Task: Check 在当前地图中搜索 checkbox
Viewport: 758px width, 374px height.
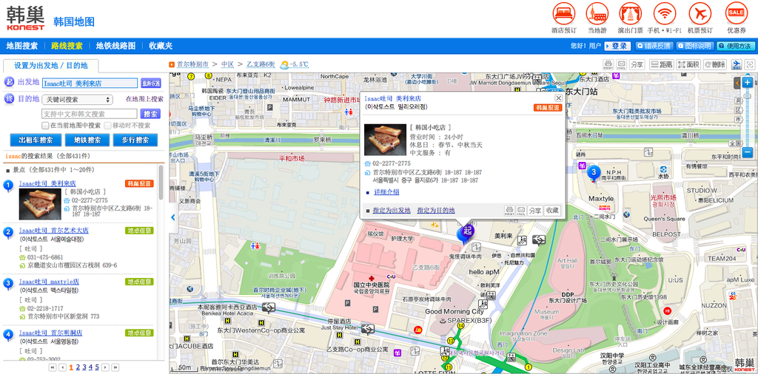Action: pos(45,126)
